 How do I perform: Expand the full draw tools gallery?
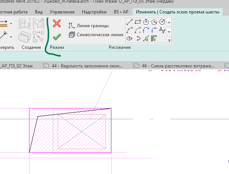(x=169, y=40)
